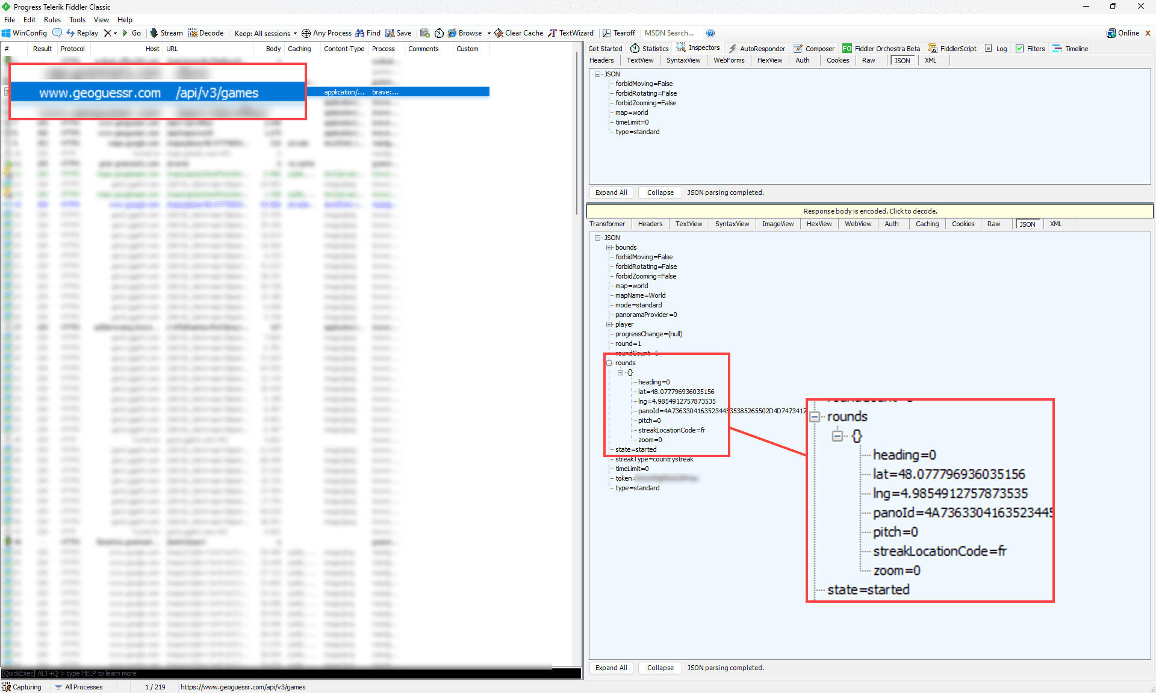Open the Remove X dropdown arrow
The image size is (1156, 693).
[115, 33]
